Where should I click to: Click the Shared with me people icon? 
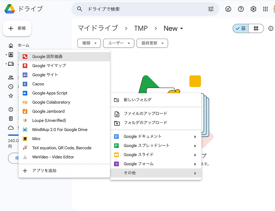pos(11,77)
